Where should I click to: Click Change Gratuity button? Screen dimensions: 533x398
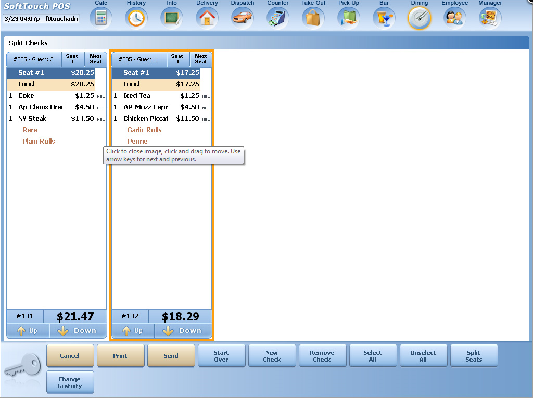(70, 382)
